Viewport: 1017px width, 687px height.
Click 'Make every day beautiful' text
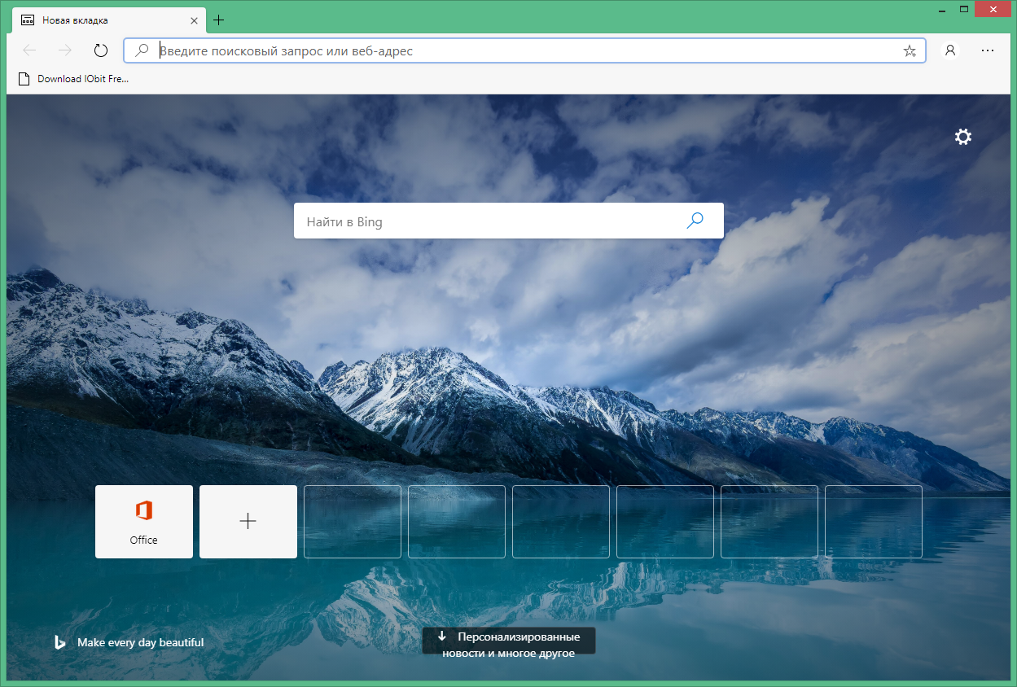[x=139, y=642]
